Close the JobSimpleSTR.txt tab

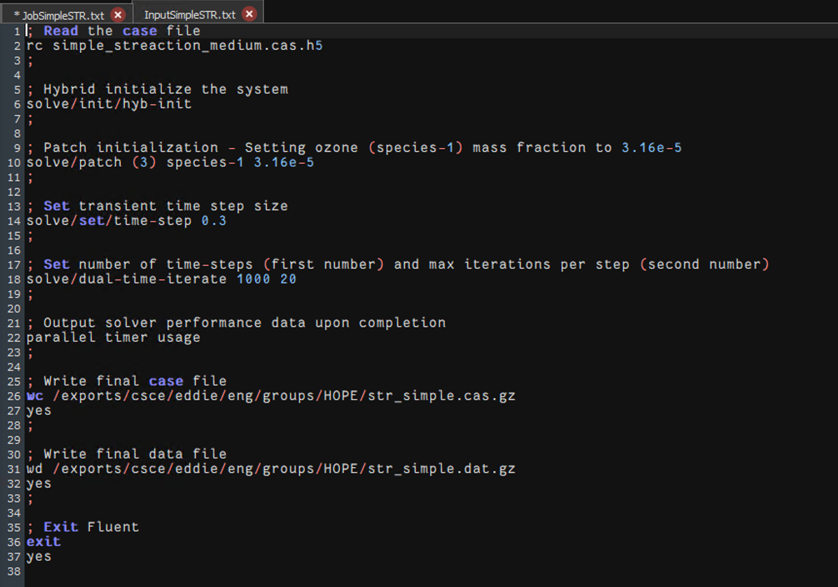(118, 15)
